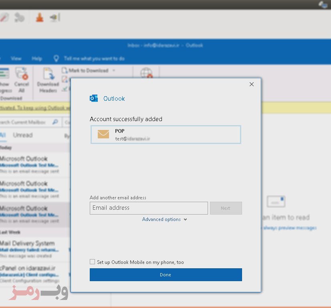Viewport: 331px width, 308px height.
Task: Open the Help tab in Outlook ribbon
Action: tap(37, 59)
